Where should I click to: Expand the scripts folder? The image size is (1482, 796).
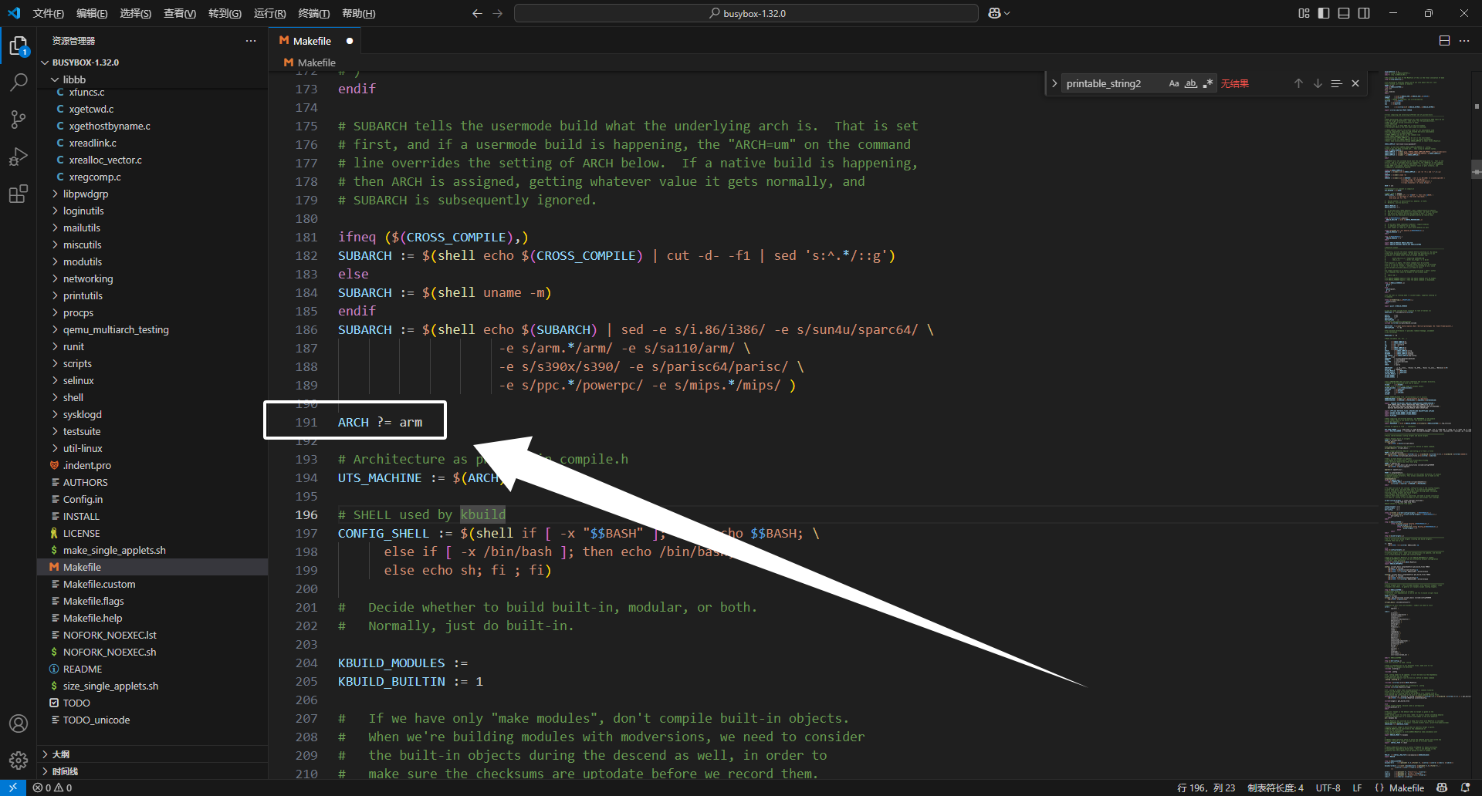point(152,363)
